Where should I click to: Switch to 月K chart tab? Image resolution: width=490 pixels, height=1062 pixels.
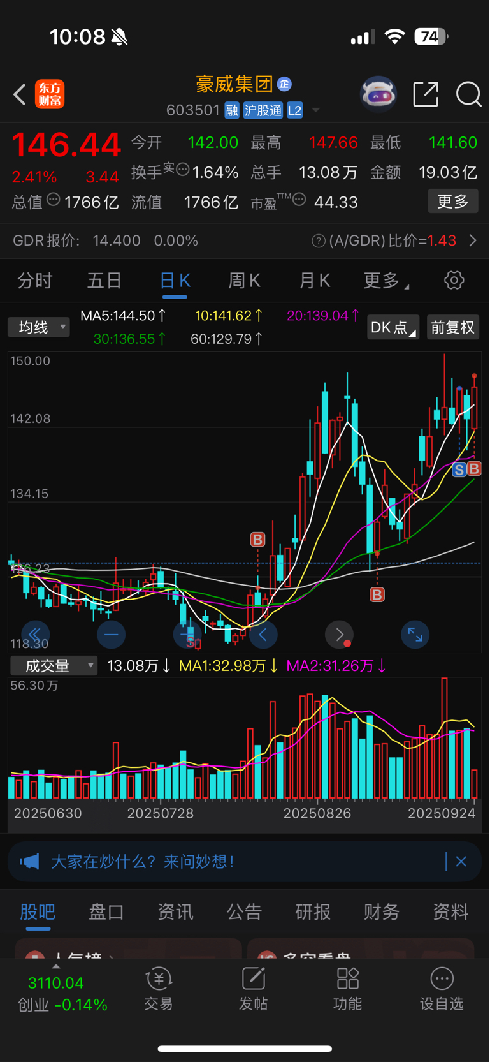point(314,281)
